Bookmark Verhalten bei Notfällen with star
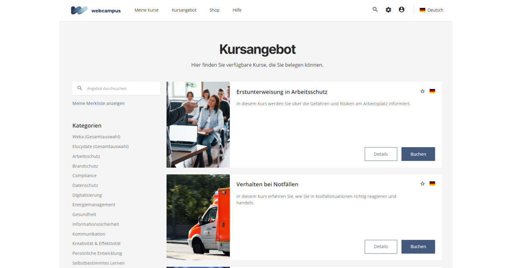512x268 pixels. [423, 184]
